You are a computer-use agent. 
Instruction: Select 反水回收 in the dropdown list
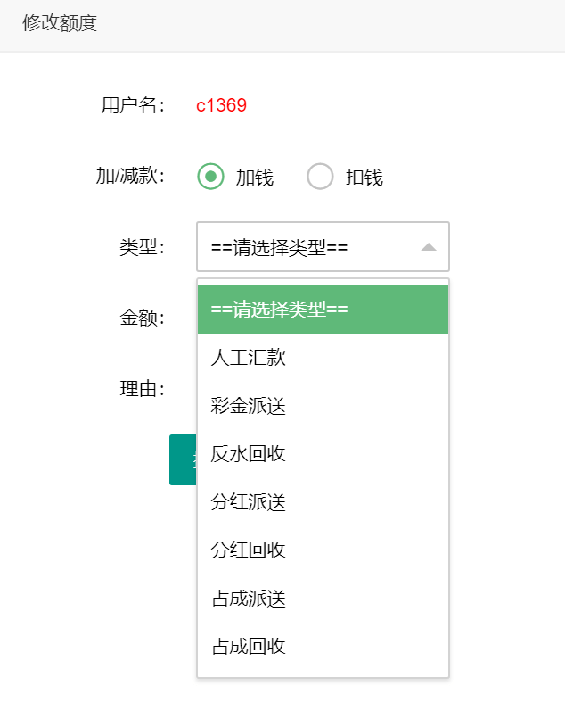click(x=249, y=454)
